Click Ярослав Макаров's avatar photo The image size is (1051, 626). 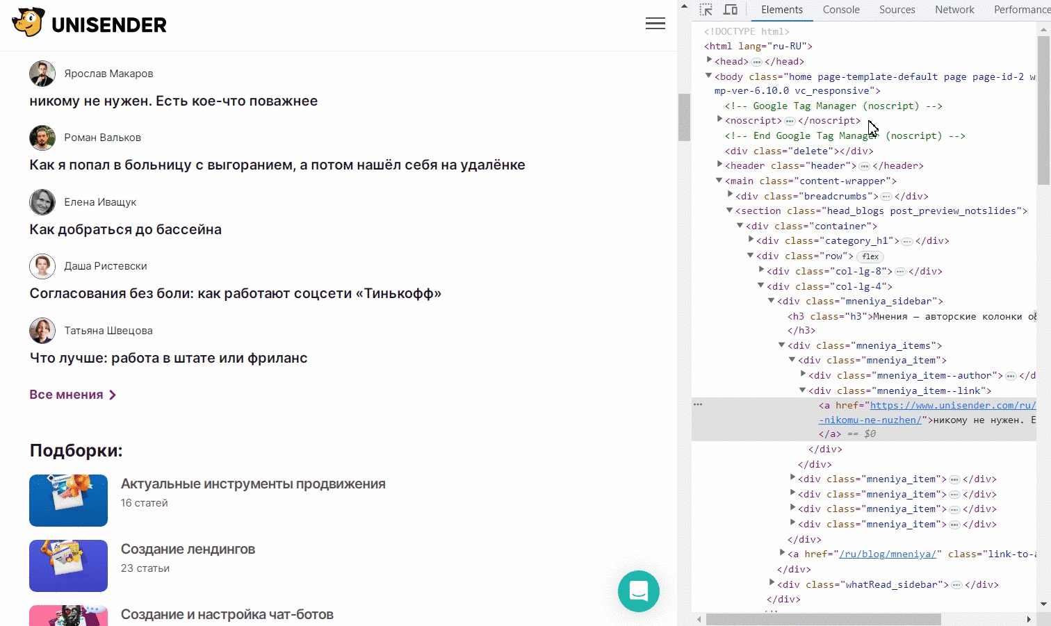pyautogui.click(x=42, y=74)
